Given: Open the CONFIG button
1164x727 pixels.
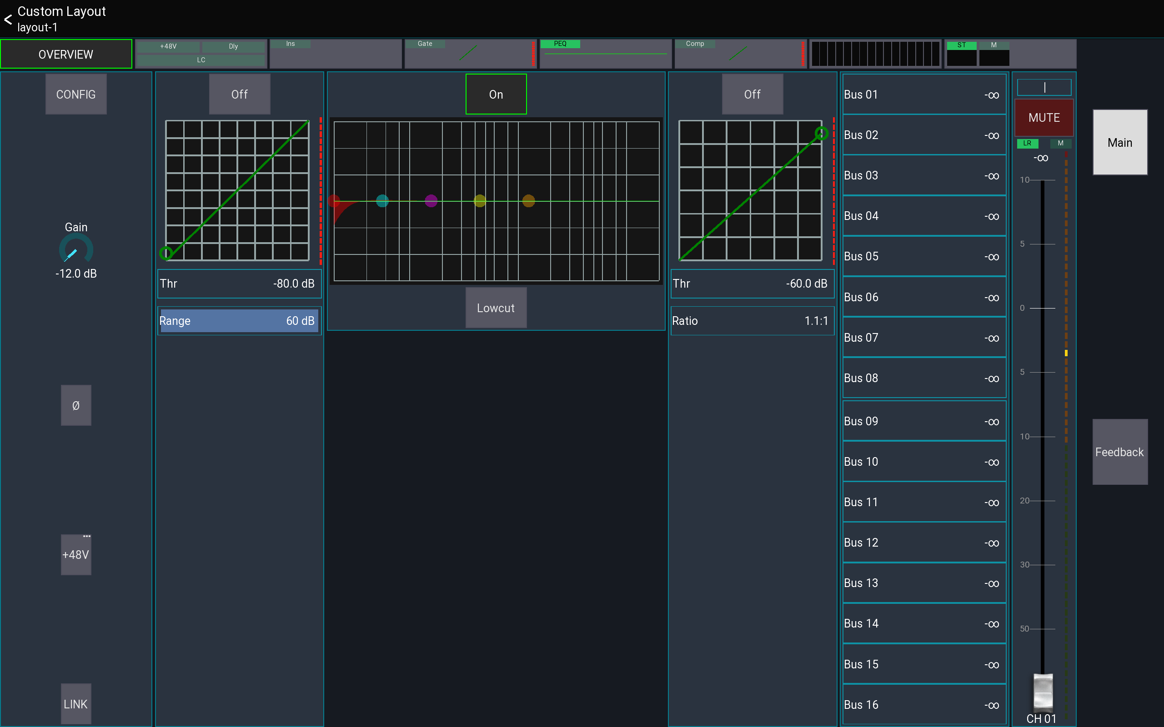Looking at the screenshot, I should pos(76,94).
